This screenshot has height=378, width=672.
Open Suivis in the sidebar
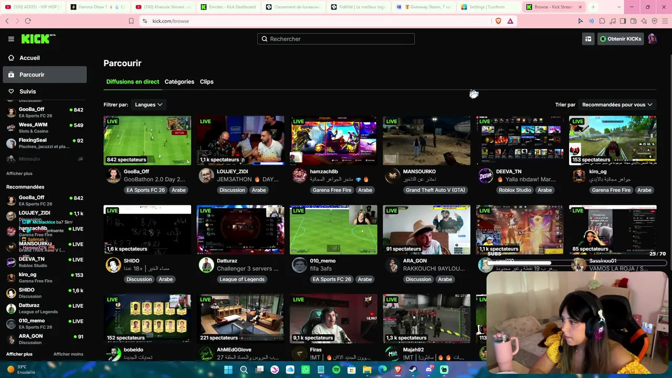(45, 91)
